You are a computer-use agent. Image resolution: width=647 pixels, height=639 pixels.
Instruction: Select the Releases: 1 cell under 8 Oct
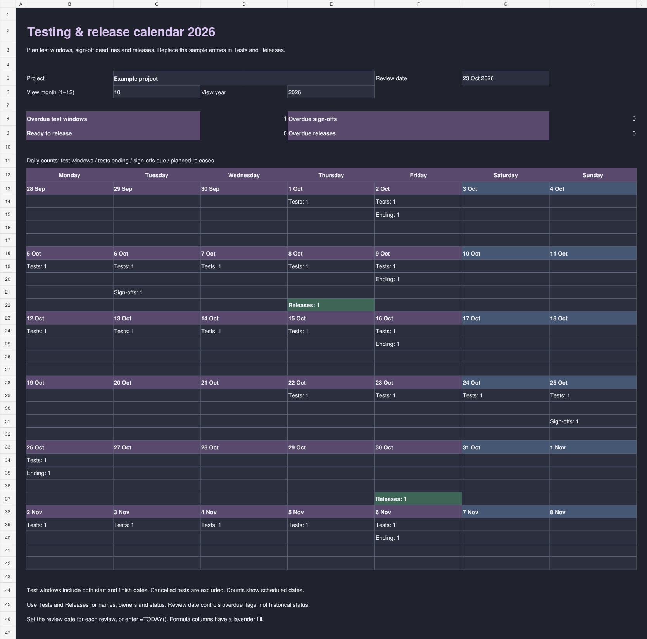coord(331,305)
